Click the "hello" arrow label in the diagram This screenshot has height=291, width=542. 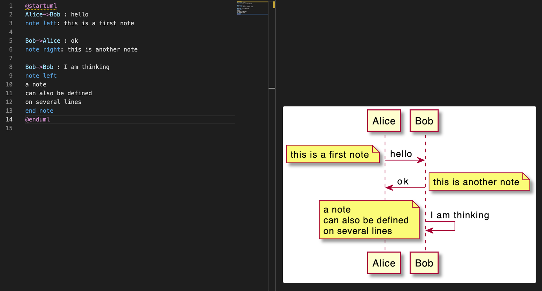401,154
